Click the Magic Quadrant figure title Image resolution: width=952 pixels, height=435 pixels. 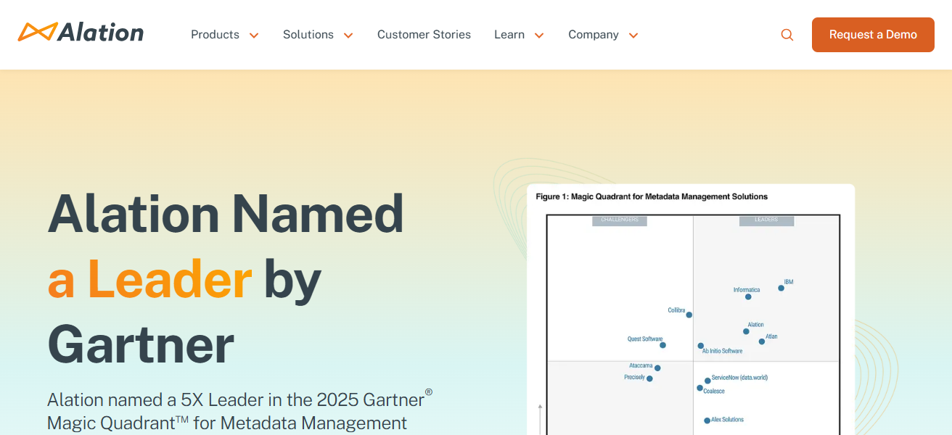pos(652,196)
